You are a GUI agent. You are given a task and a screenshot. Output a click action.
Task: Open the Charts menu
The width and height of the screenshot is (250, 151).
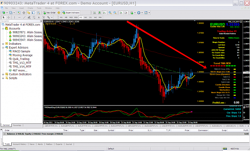click(30, 8)
